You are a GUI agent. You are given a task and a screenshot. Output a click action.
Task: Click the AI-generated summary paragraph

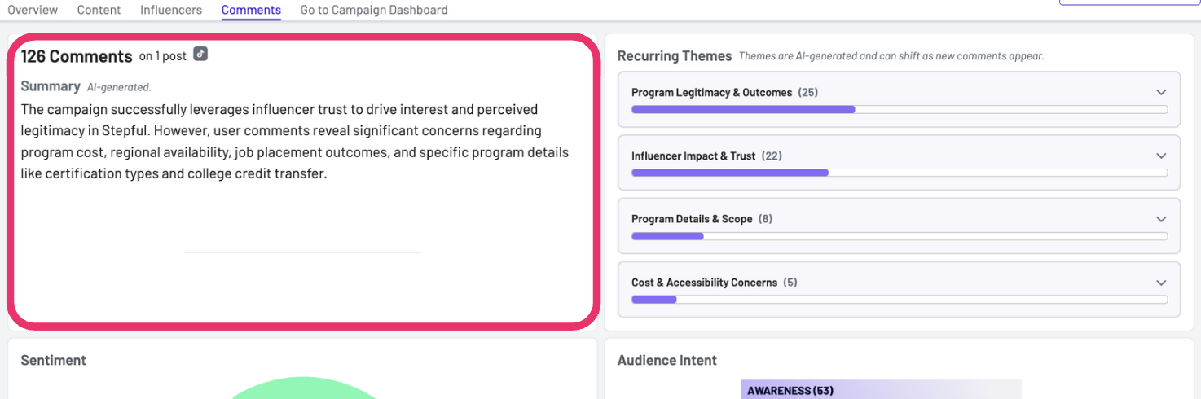(295, 141)
